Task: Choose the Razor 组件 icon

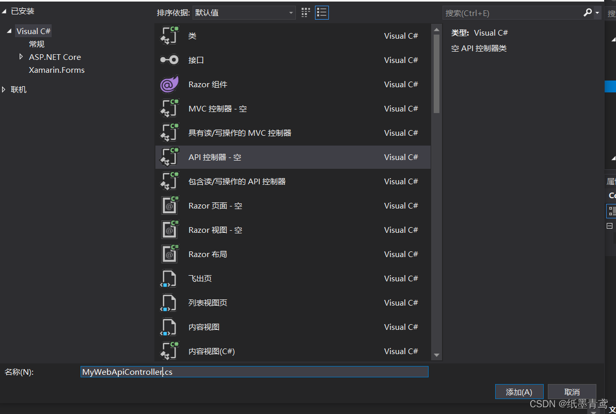Action: coord(169,84)
